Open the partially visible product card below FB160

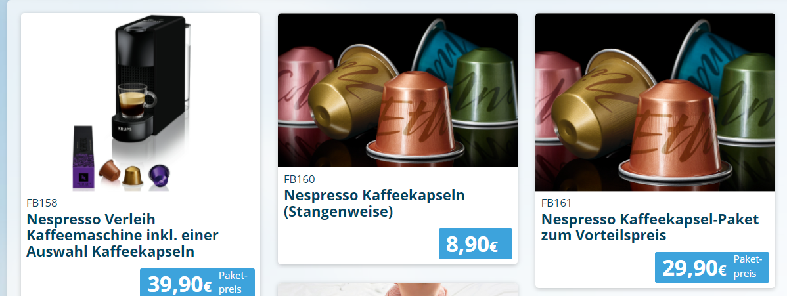click(x=397, y=289)
